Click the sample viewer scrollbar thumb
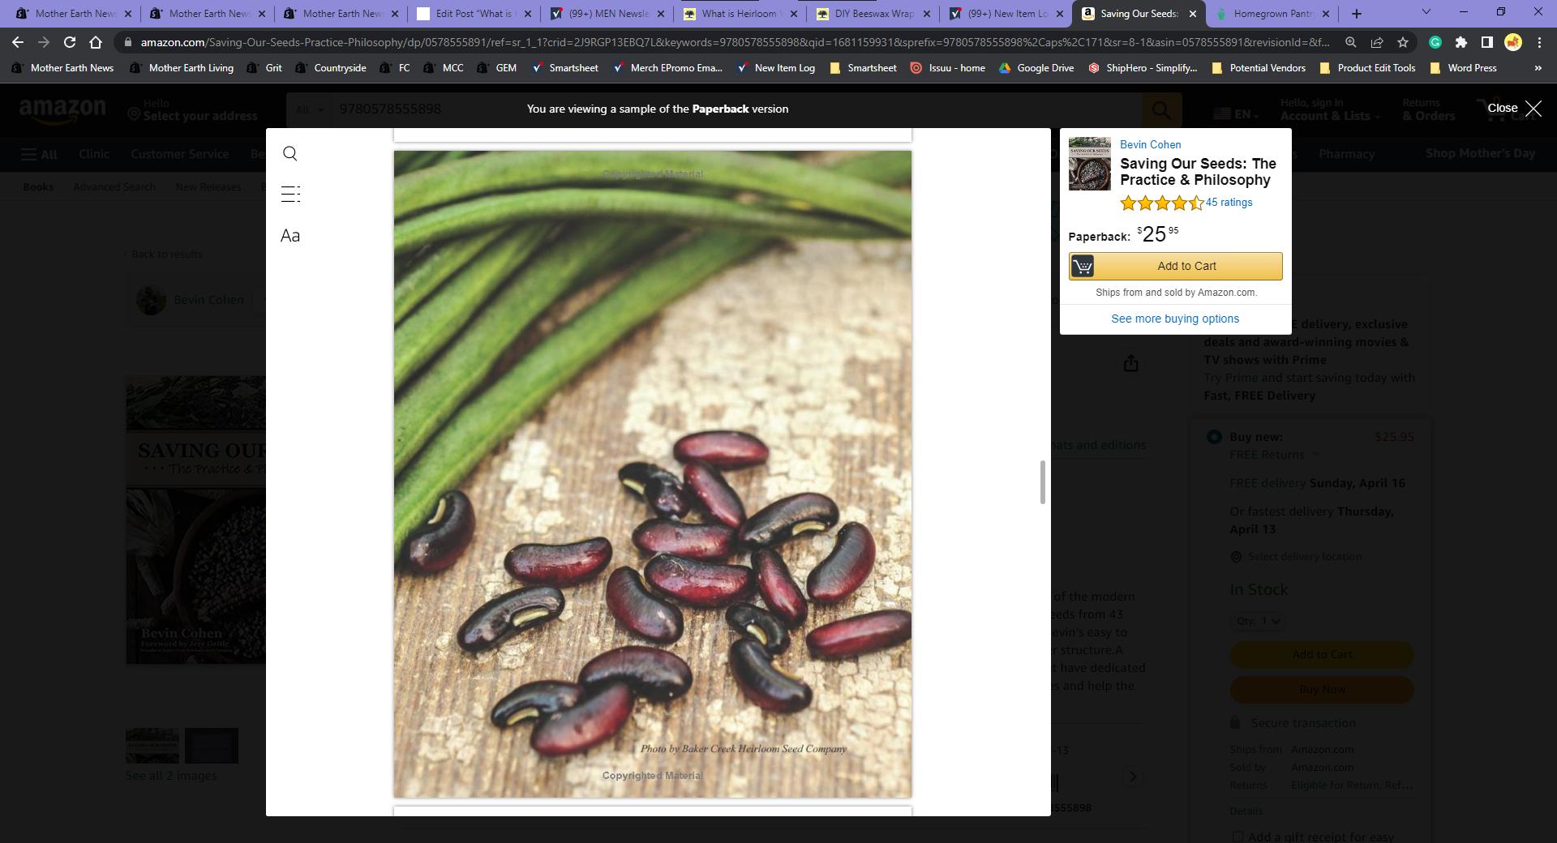Viewport: 1557px width, 843px height. coord(1043,482)
